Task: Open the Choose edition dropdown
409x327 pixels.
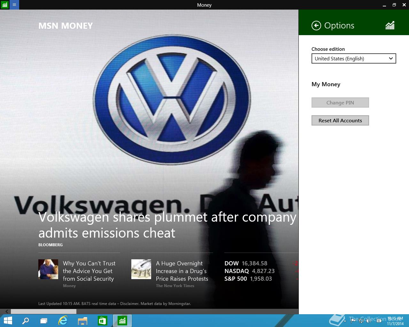Action: (354, 58)
